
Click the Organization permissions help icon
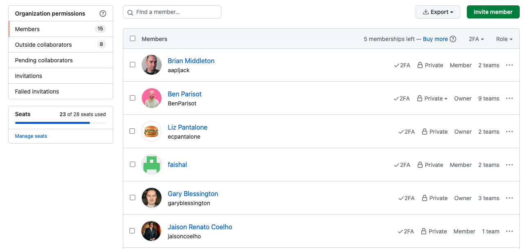click(x=103, y=14)
